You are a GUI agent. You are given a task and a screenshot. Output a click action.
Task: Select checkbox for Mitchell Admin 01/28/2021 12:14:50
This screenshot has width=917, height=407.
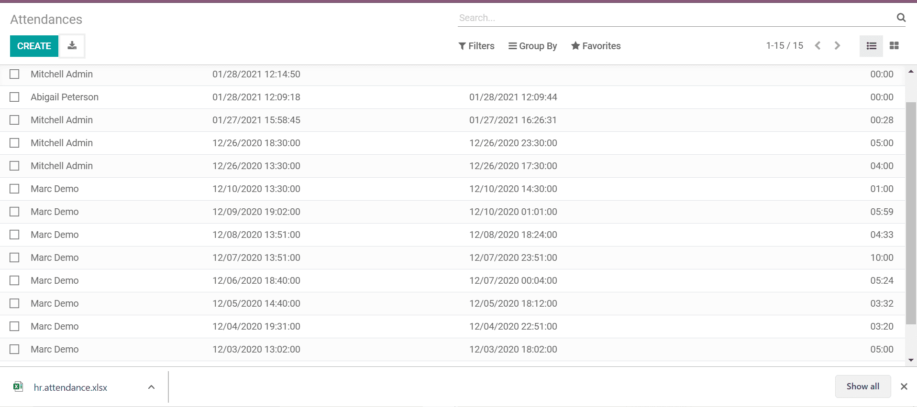pos(15,74)
